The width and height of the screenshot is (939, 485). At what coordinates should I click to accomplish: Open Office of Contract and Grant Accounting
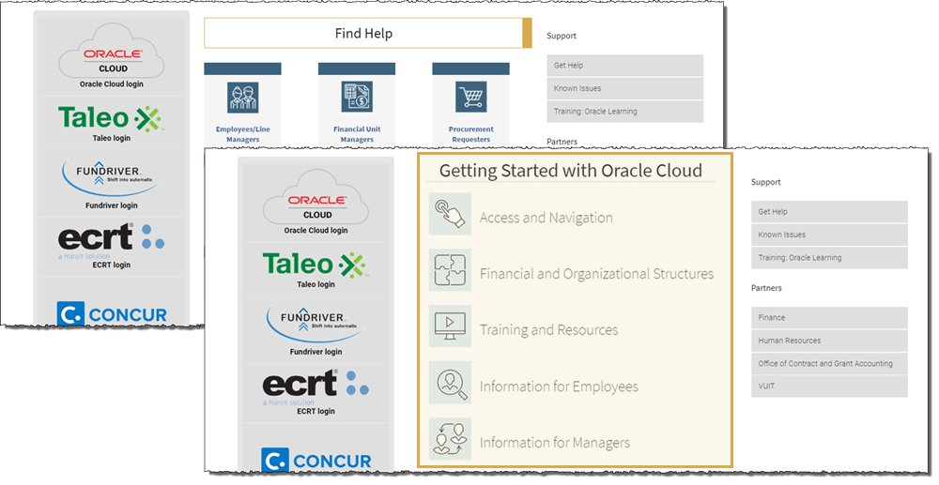(x=828, y=364)
